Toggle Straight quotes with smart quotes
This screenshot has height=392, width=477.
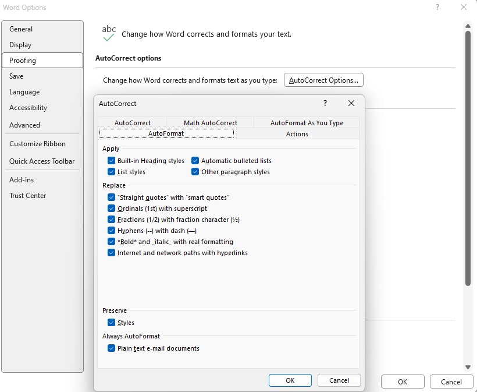click(111, 197)
